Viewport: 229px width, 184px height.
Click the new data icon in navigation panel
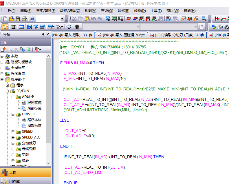coord(3,50)
